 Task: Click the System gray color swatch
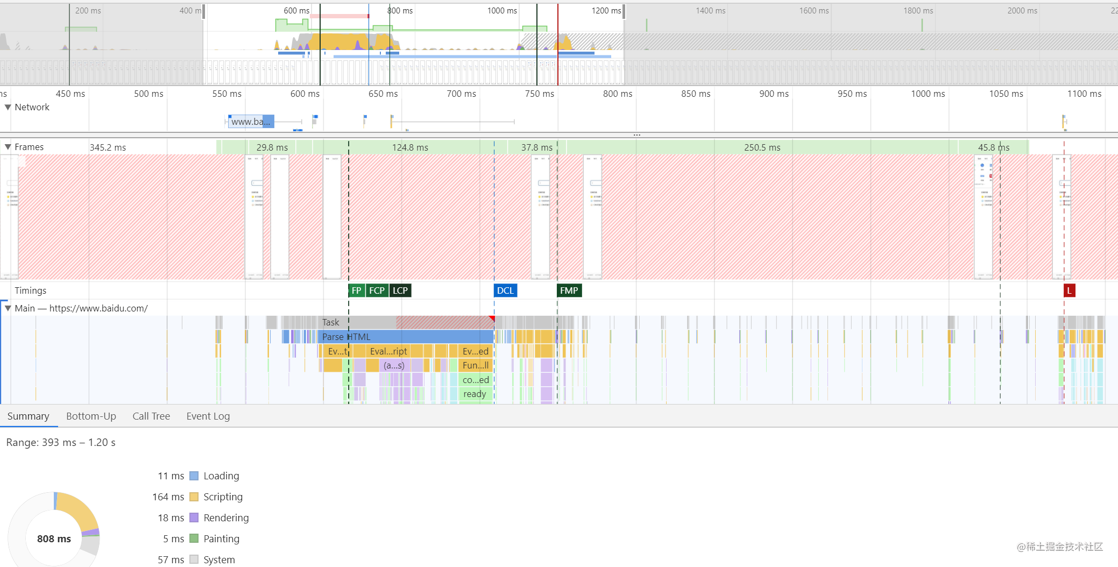194,559
